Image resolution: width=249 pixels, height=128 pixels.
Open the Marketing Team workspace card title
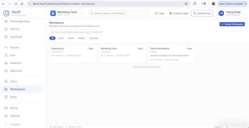point(109,49)
